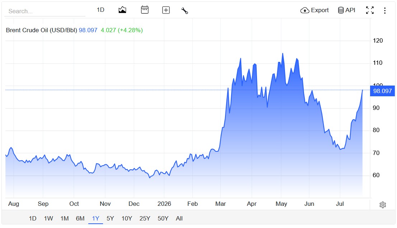Open chart settings gear icon

[x=383, y=205]
